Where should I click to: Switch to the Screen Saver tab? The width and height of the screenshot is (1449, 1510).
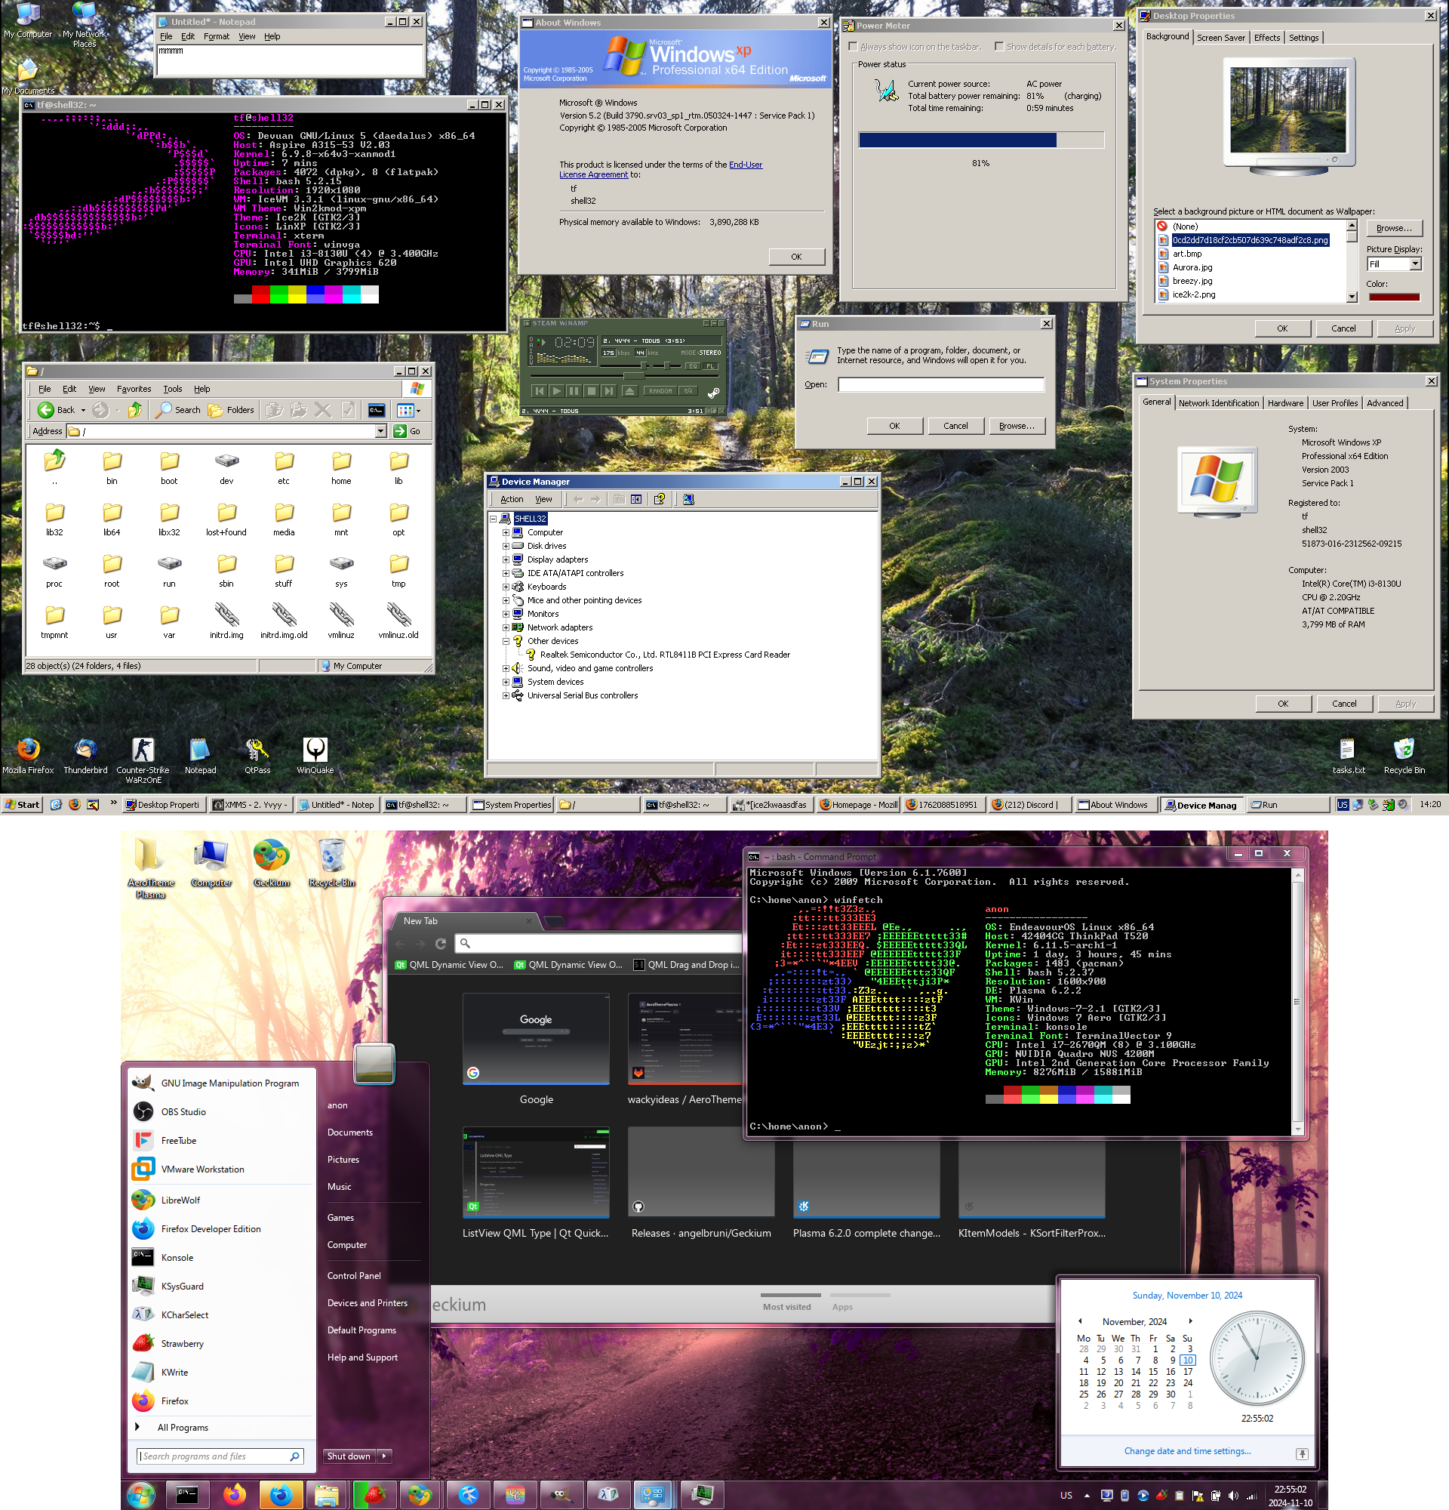point(1220,38)
